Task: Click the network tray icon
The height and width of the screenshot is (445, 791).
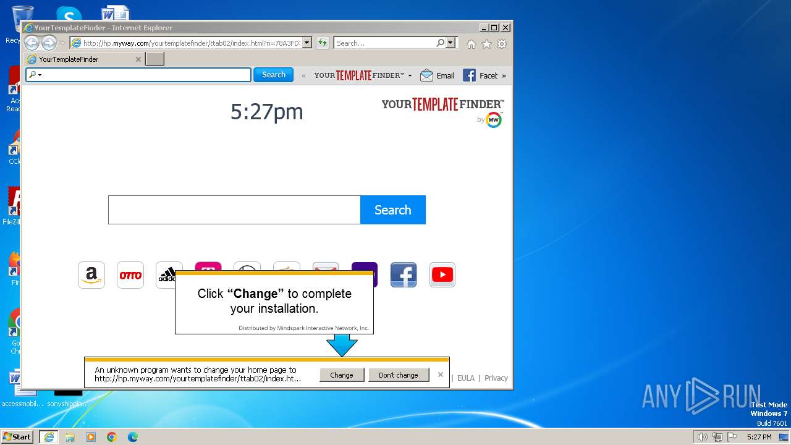Action: 717,437
